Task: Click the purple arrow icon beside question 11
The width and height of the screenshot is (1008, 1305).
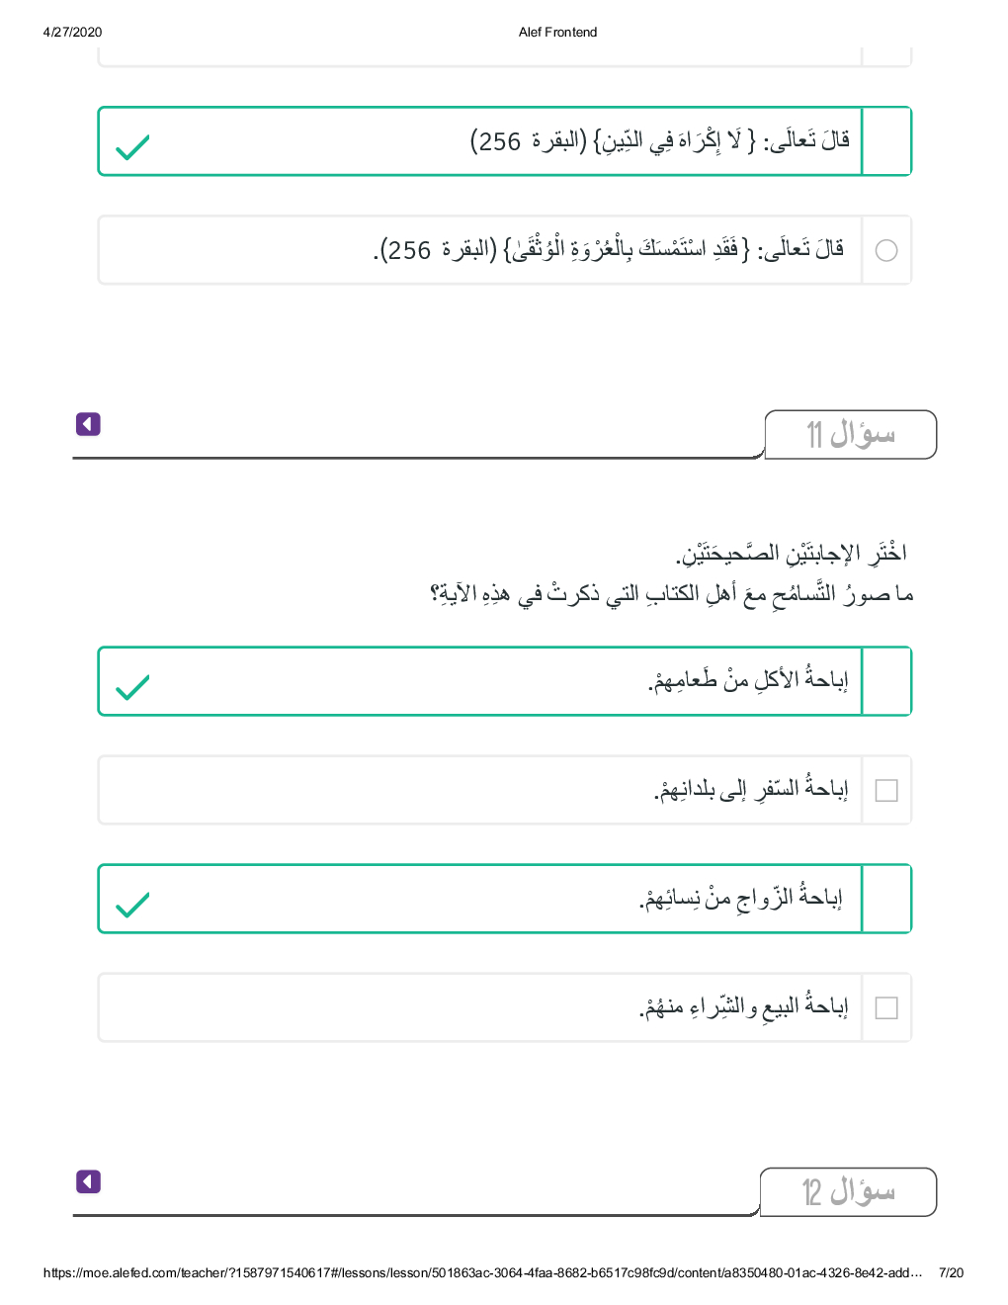Action: (x=88, y=424)
